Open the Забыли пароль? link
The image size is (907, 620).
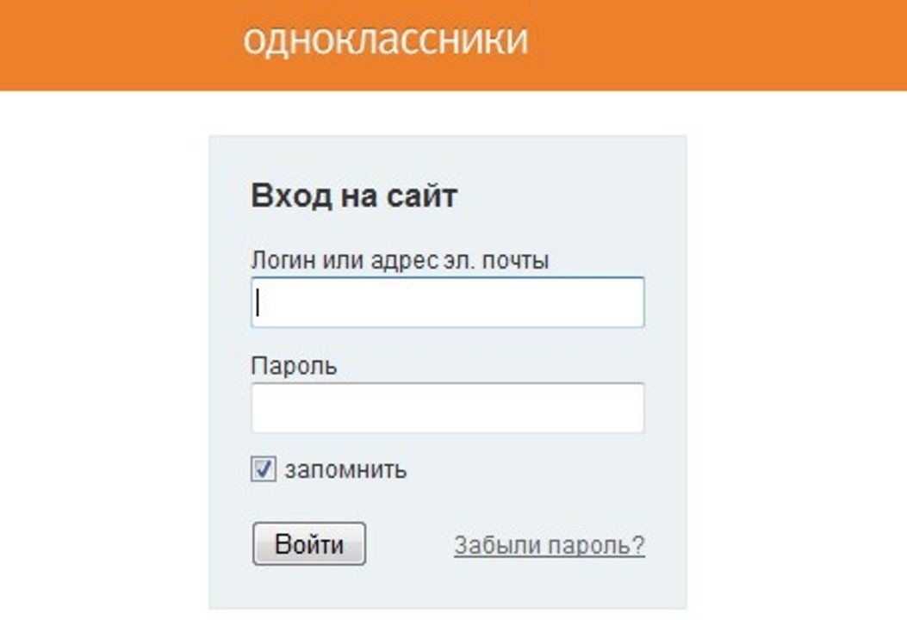tap(549, 545)
